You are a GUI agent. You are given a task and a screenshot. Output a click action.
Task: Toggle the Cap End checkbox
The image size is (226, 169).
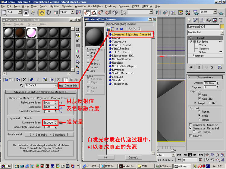click(x=199, y=98)
